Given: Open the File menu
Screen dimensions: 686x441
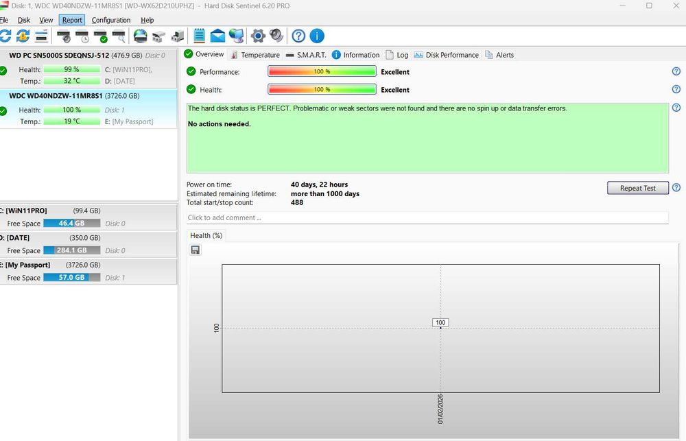Looking at the screenshot, I should (4, 20).
